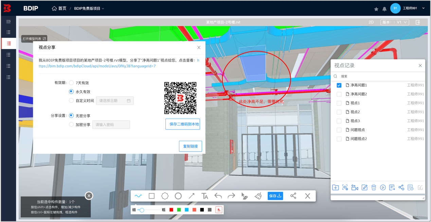
Task: Select the rectangle annotation tool
Action: pyautogui.click(x=151, y=196)
